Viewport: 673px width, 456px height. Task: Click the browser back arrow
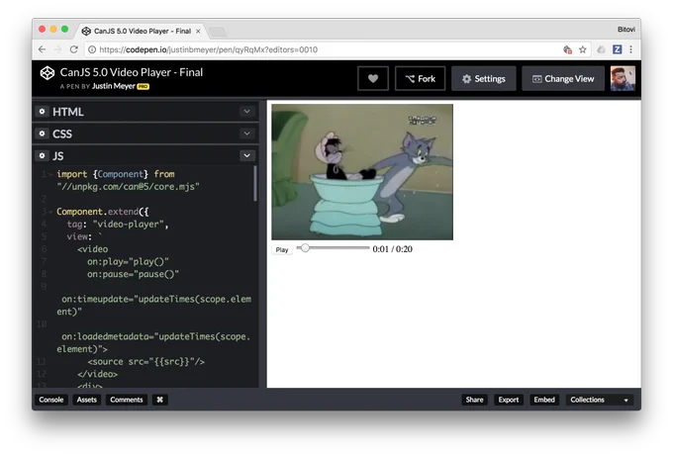(42, 49)
